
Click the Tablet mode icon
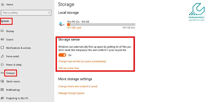2,81
